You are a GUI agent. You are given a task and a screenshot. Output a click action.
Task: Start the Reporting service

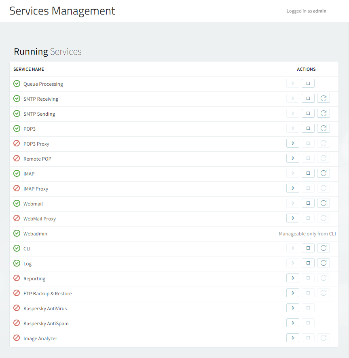tap(292, 278)
